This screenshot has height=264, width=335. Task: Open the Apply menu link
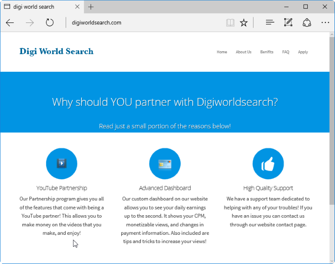[x=303, y=52]
